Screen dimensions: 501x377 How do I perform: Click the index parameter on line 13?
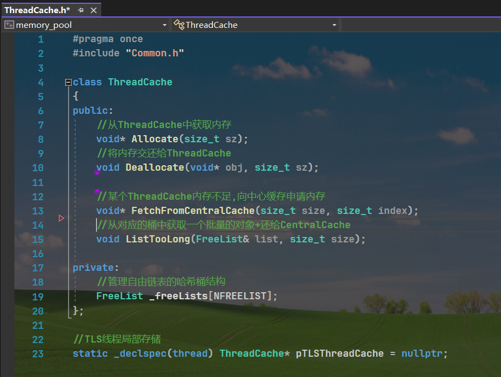393,210
